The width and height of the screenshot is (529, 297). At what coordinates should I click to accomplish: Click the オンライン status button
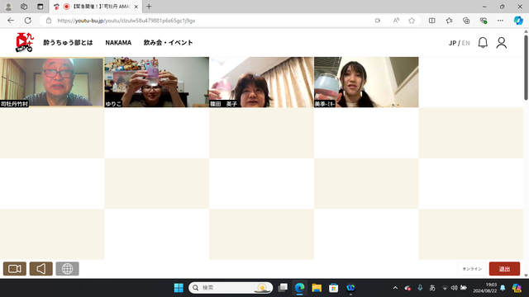[472, 269]
